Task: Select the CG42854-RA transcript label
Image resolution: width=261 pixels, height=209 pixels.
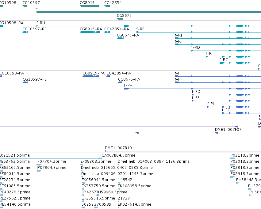Action: tap(117, 29)
